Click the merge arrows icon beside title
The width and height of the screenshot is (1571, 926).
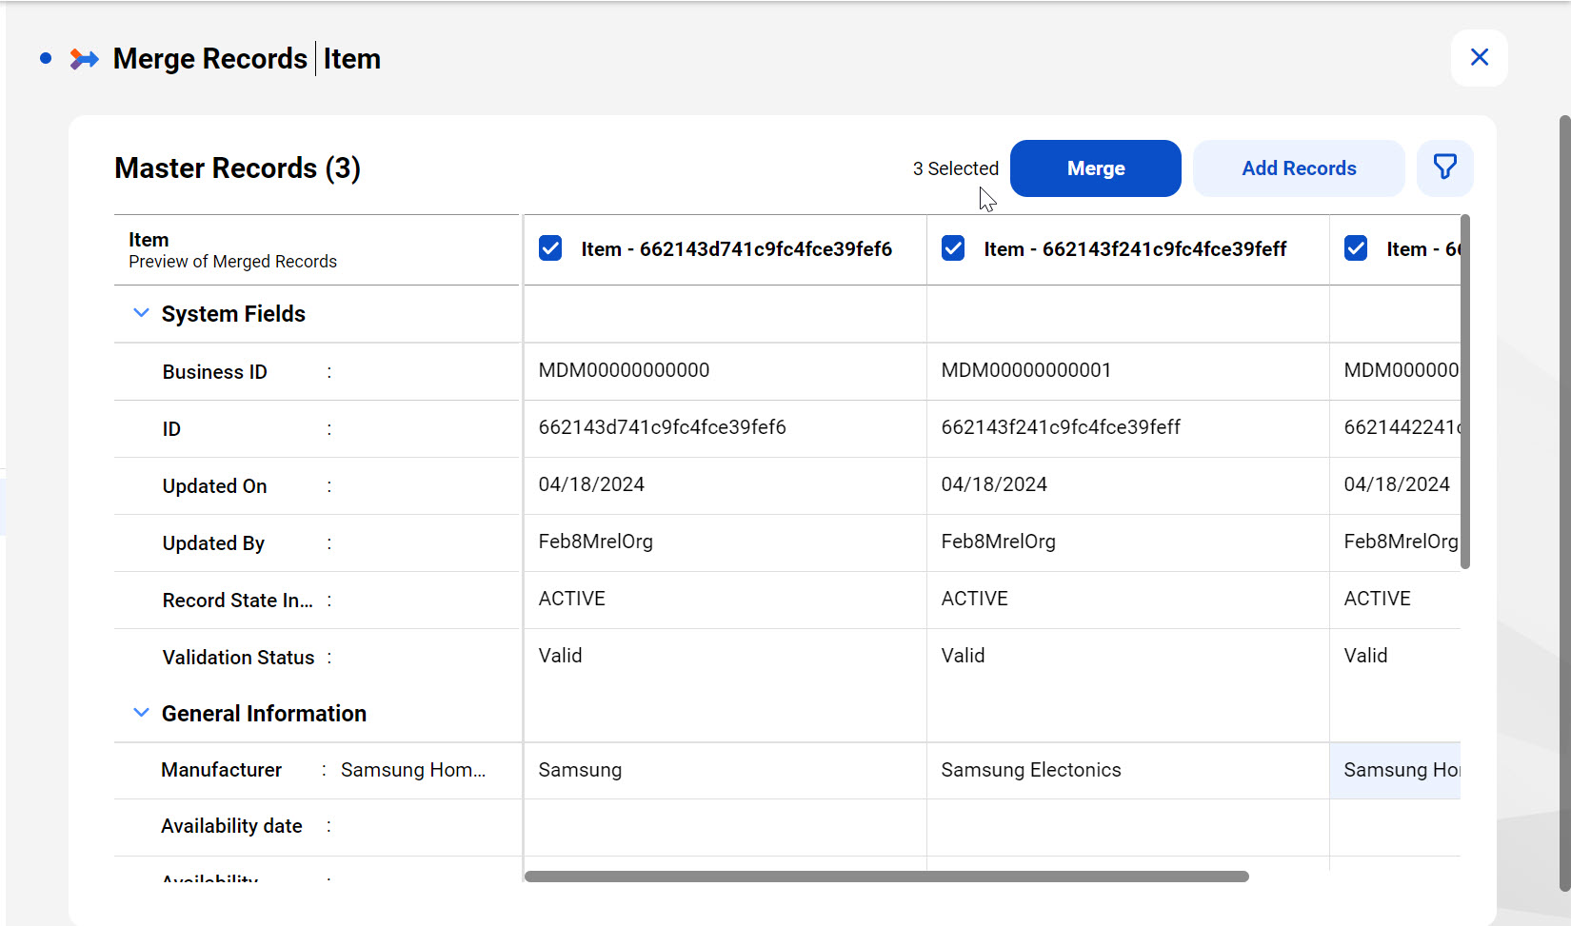click(85, 59)
